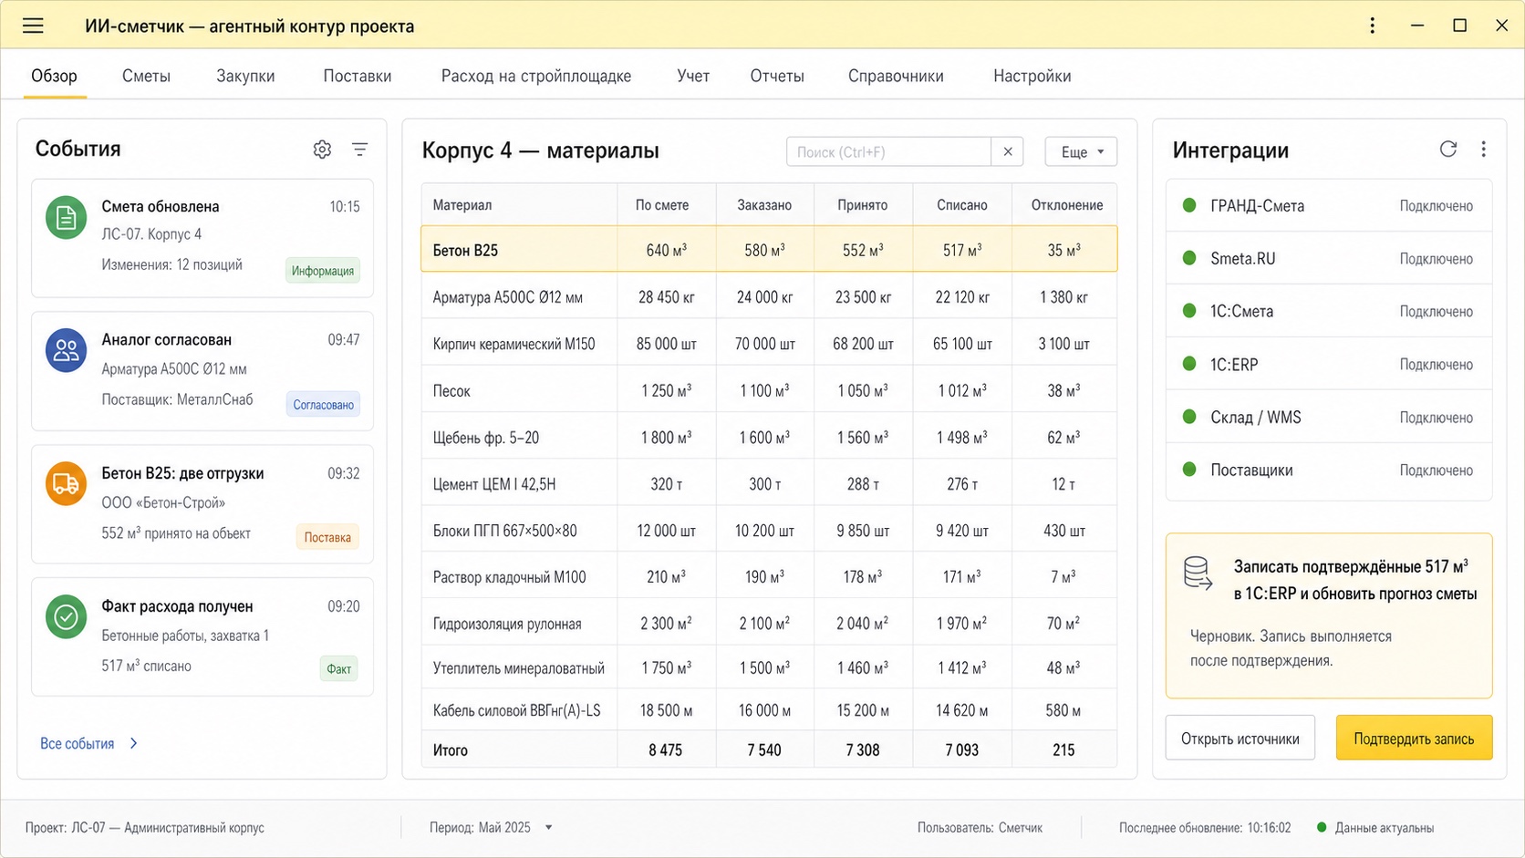Open event settings gear in События panel
1525x858 pixels.
click(x=322, y=150)
